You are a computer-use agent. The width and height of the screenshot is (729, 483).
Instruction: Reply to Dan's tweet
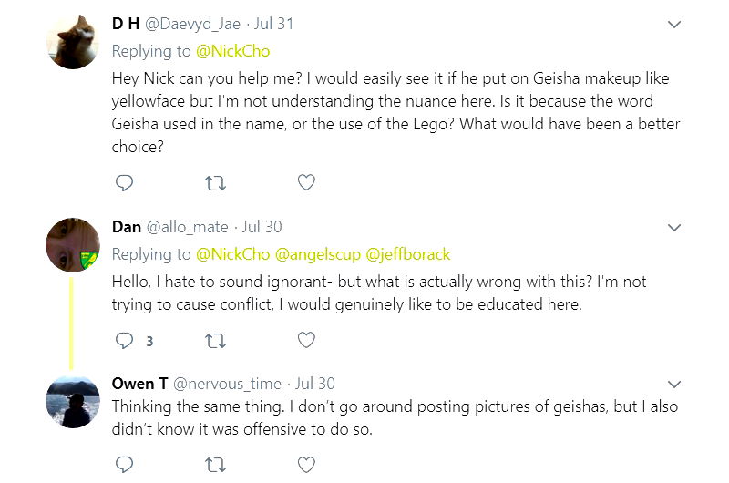point(125,341)
